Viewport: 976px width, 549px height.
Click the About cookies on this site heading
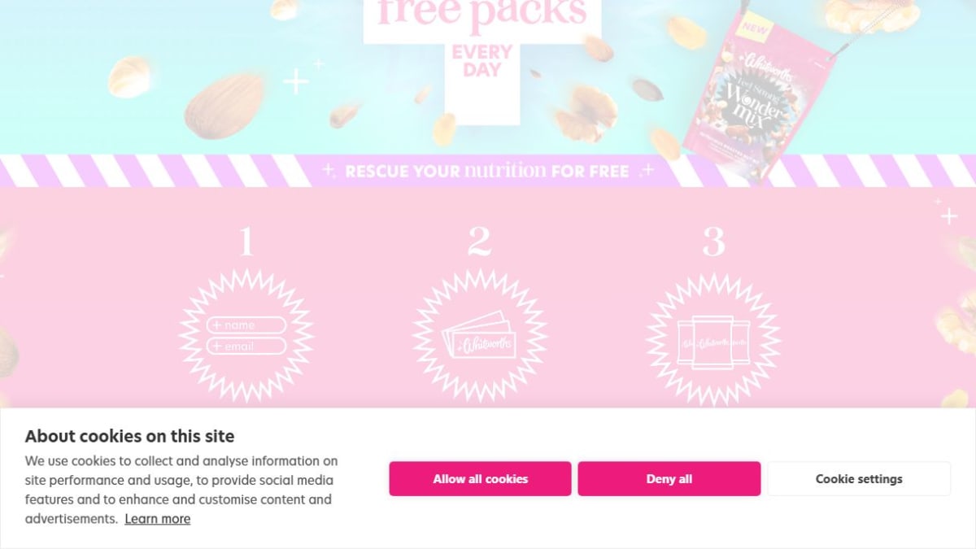129,436
